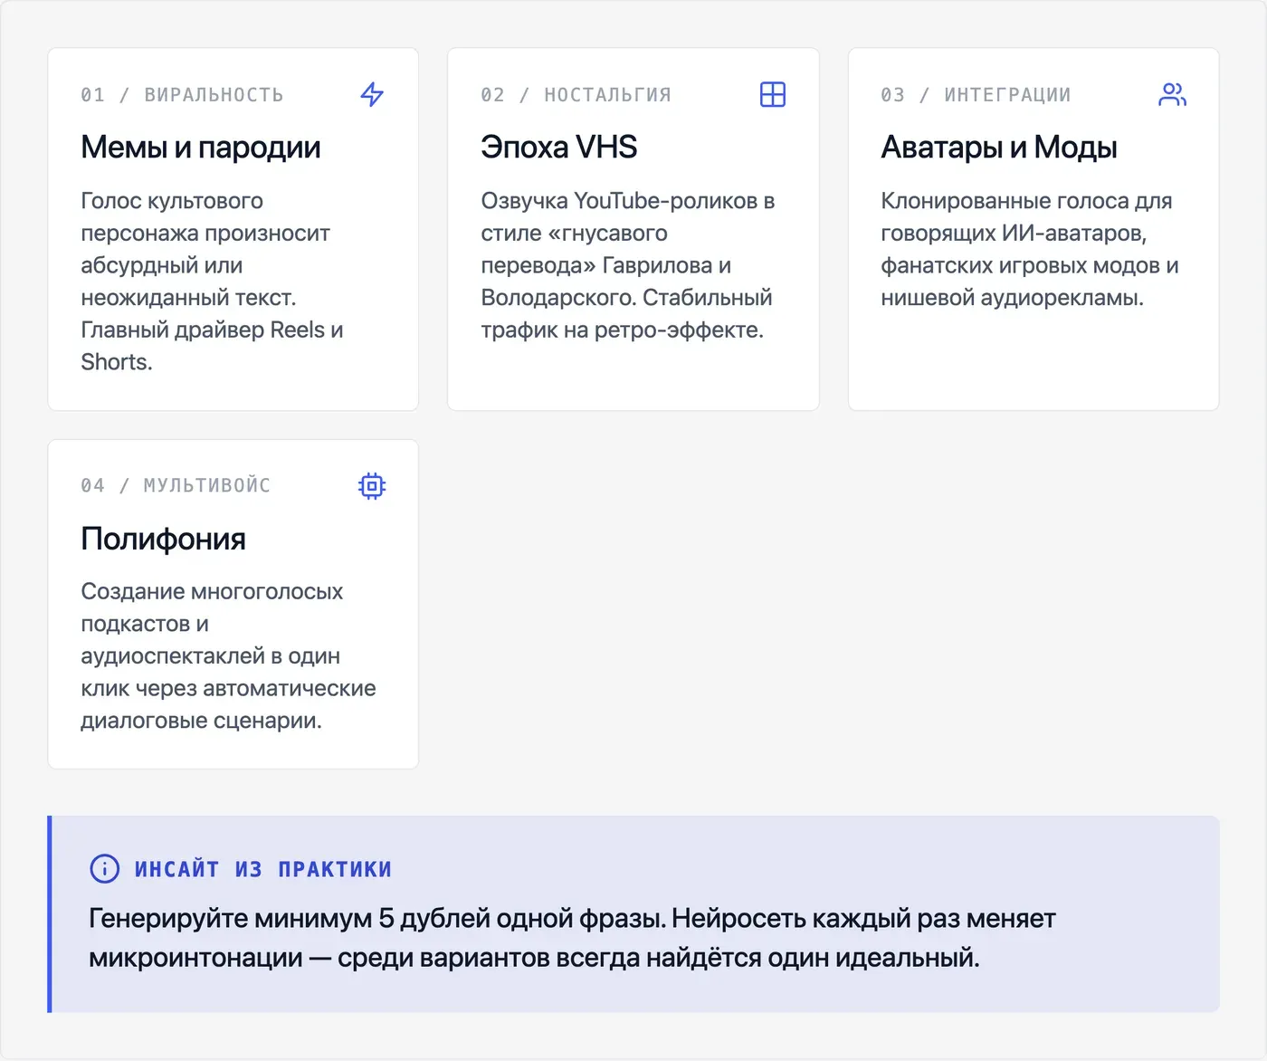The image size is (1267, 1061).
Task: Click the grid icon on Ностальгия card
Action: coord(773,94)
